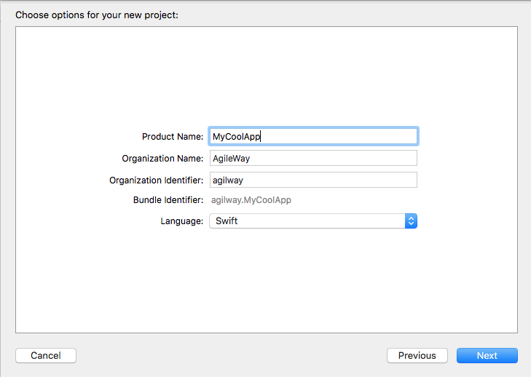Focus the Organization Name field
Image resolution: width=531 pixels, height=377 pixels.
pos(313,158)
